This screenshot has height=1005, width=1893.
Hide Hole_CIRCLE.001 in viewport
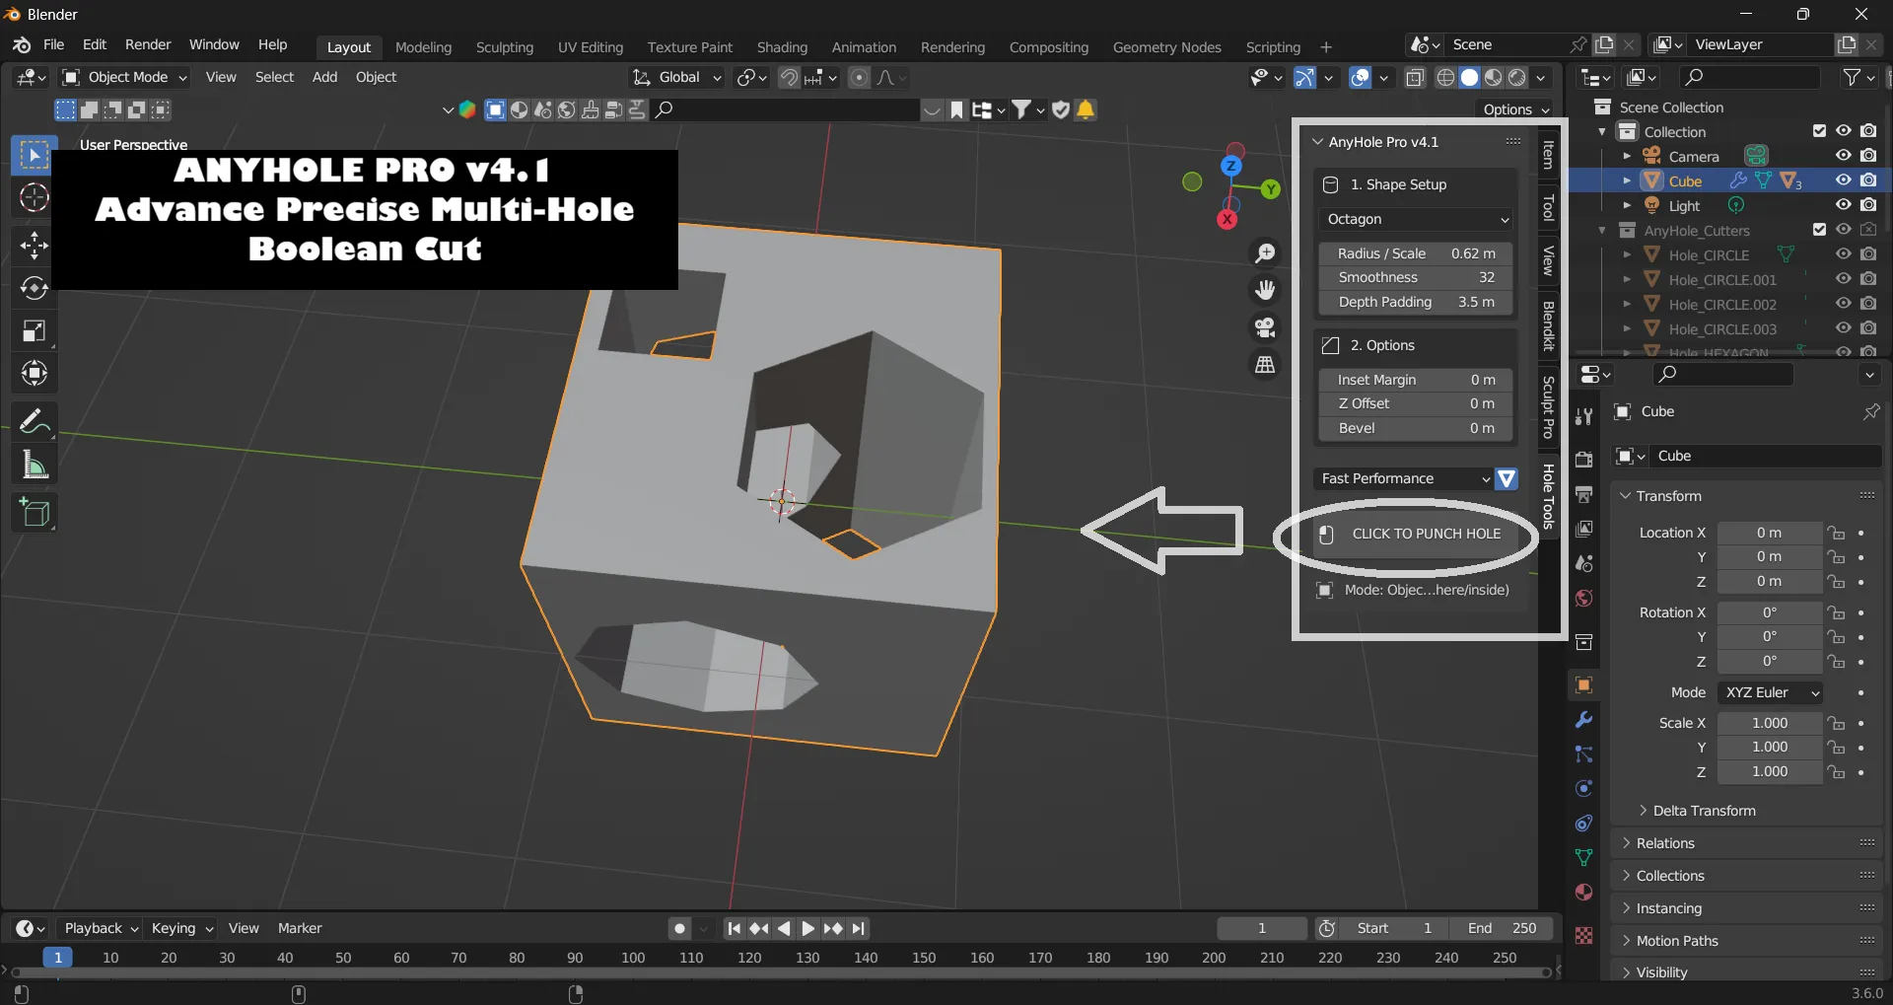pos(1843,279)
